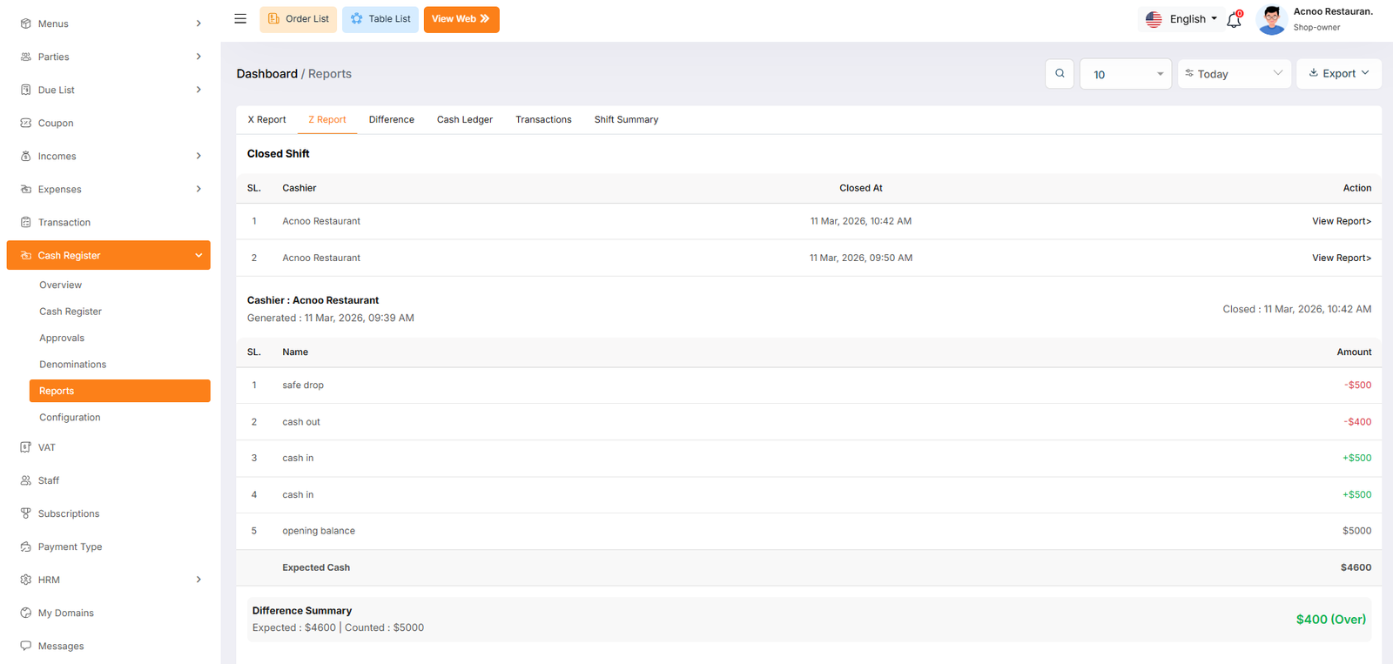The width and height of the screenshot is (1393, 664).
Task: Open the notification bell
Action: tap(1234, 20)
